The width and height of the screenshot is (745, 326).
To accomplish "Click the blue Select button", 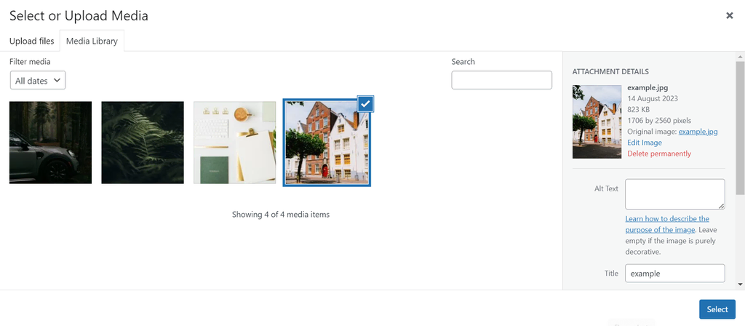I will point(717,309).
